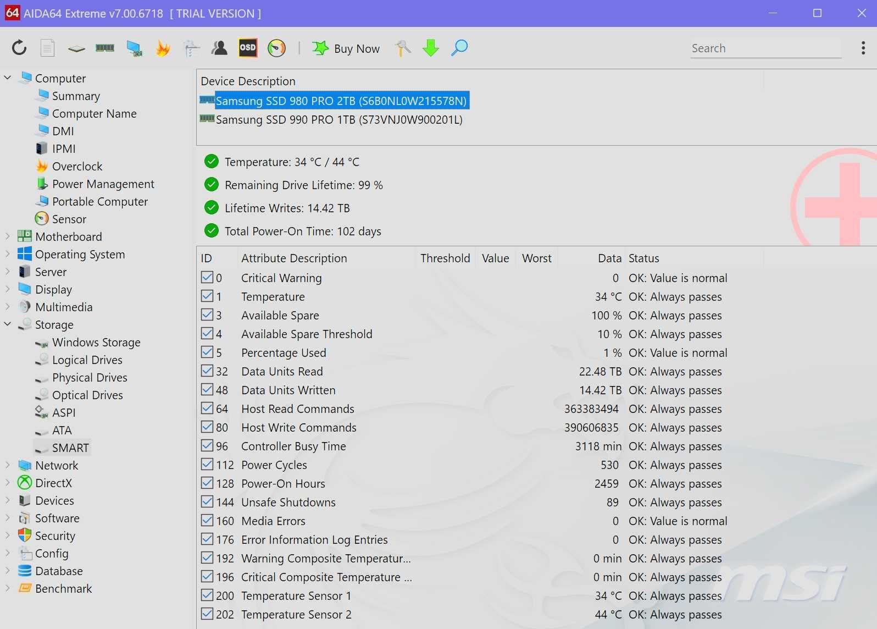Open Power Management tree item

(103, 184)
